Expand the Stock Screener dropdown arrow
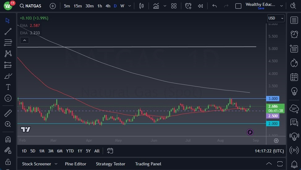301x170 pixels. 56,164
